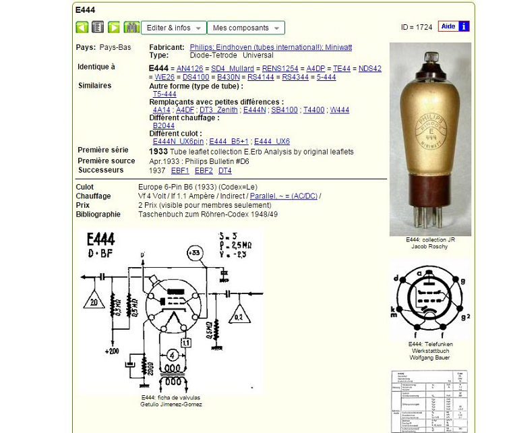This screenshot has height=433, width=511.
Task: Enlarge the Telefunken pinout base diagram
Action: [x=430, y=300]
